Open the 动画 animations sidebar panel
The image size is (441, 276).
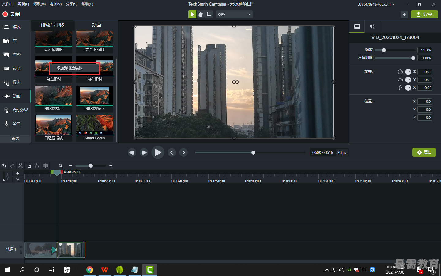coord(15,96)
